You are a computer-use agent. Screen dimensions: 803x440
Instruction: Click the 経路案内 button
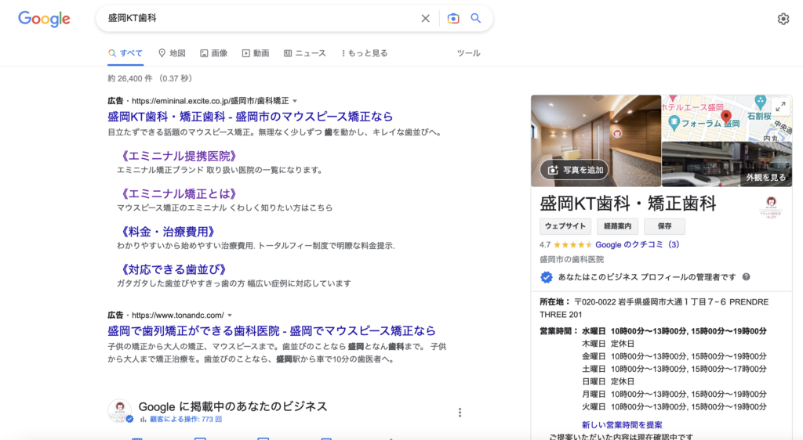pyautogui.click(x=617, y=227)
